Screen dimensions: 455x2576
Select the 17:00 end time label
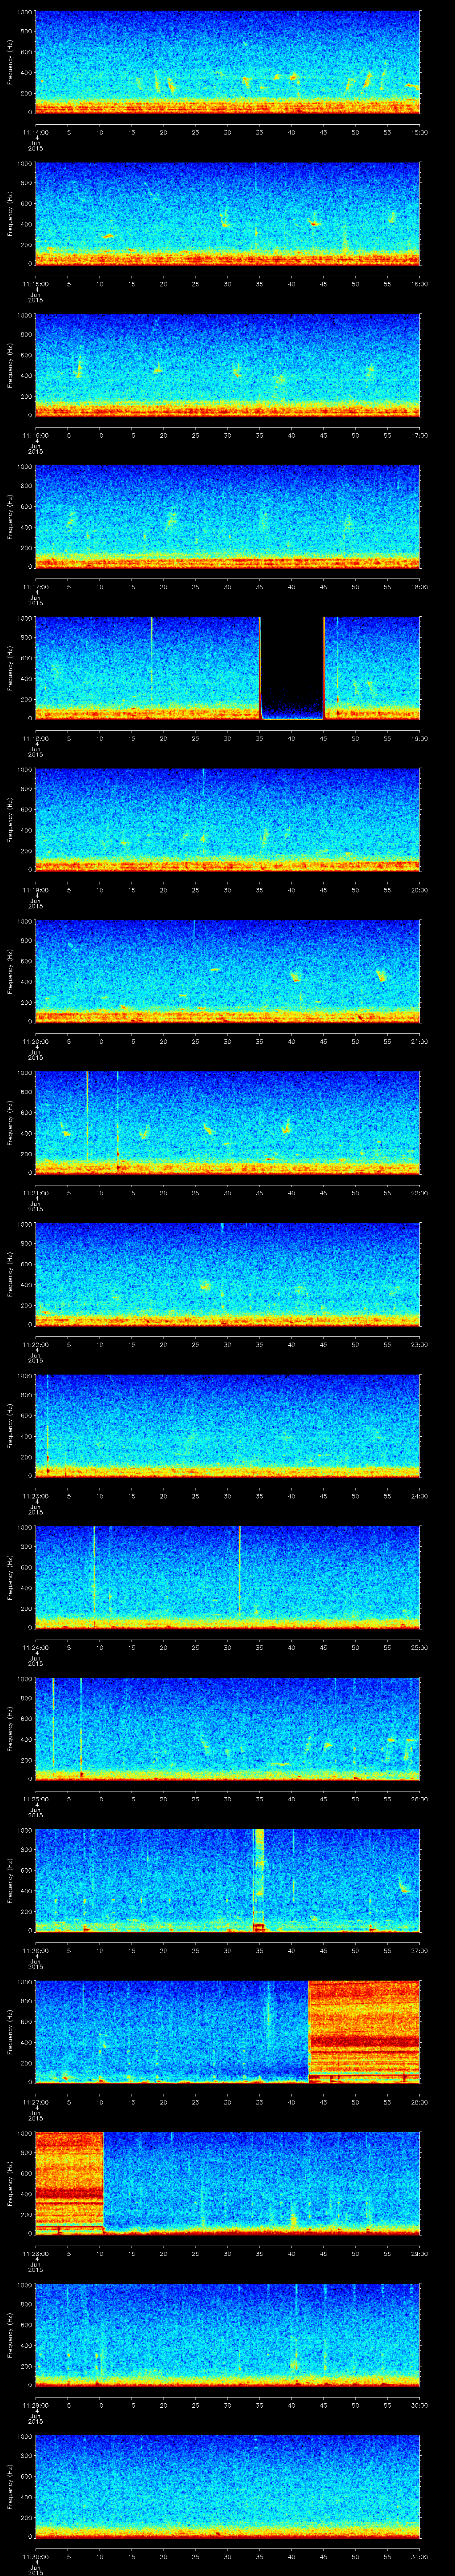[419, 435]
